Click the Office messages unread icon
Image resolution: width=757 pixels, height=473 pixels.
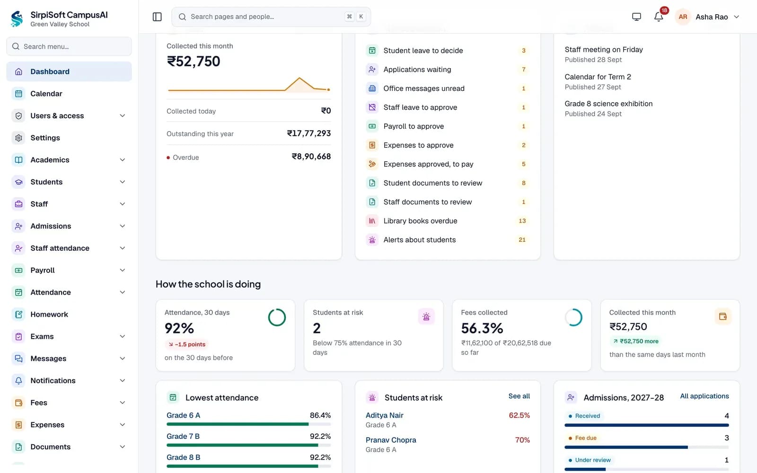coord(372,88)
